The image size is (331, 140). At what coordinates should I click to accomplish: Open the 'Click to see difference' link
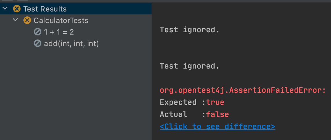217,126
